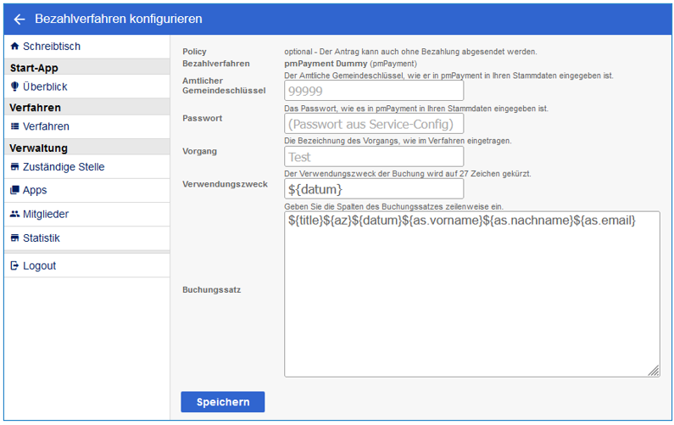Click the Mitglieder people icon
The height and width of the screenshot is (425, 674).
[x=14, y=215]
